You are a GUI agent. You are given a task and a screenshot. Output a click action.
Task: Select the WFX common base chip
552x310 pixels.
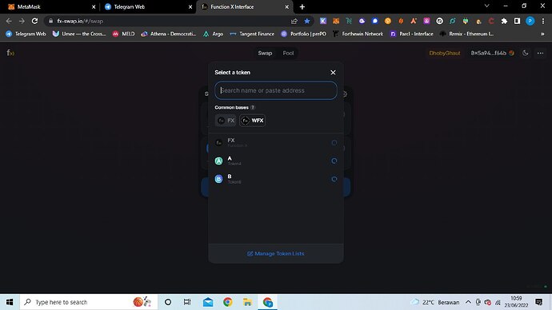click(x=253, y=121)
